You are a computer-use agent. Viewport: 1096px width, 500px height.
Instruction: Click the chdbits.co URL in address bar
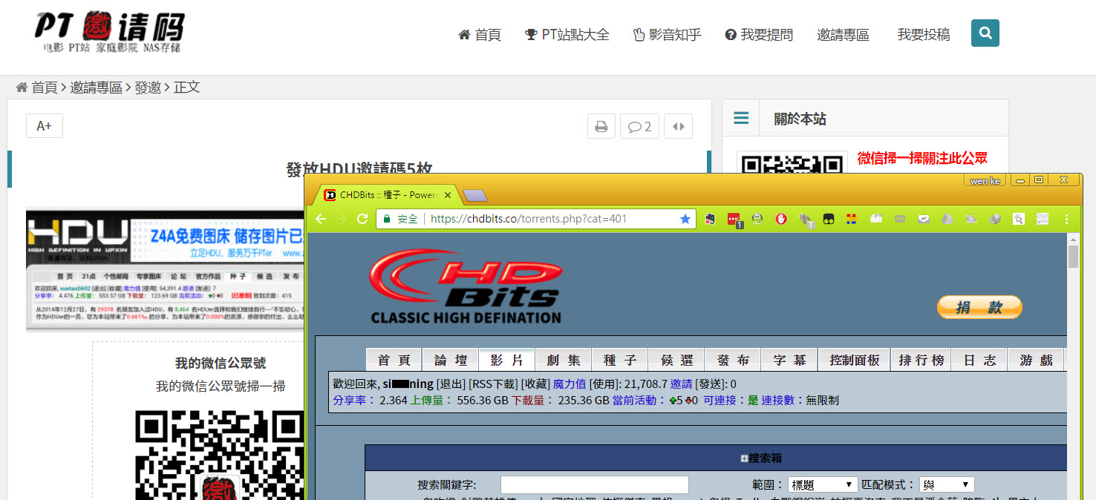click(529, 219)
